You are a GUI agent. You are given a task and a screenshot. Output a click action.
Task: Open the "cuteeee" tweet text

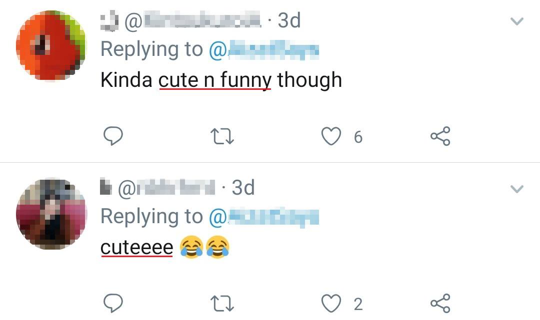tap(136, 248)
